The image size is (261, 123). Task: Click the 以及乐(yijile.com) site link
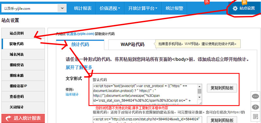[80, 34]
